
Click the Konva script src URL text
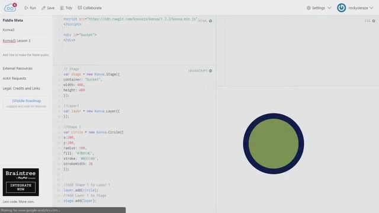tap(142, 19)
